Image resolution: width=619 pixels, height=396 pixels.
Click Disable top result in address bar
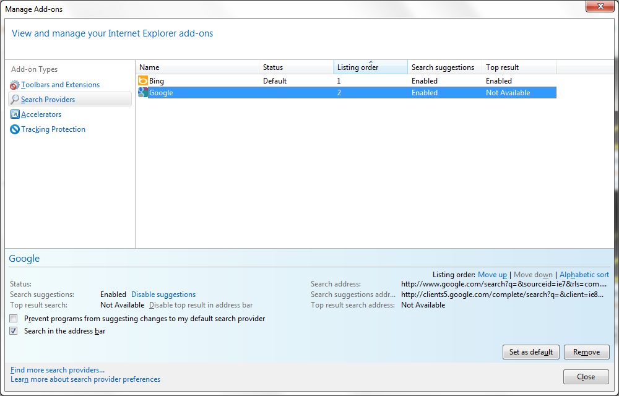pyautogui.click(x=201, y=305)
